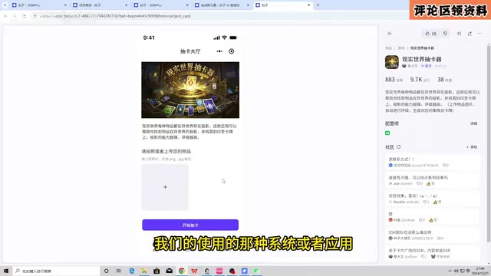Open the 速度有点慢 community post
The width and height of the screenshot is (491, 276).
coord(432,181)
